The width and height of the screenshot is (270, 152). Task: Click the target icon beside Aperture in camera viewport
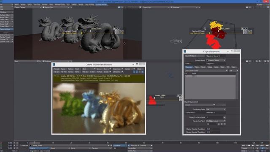coord(77,29)
